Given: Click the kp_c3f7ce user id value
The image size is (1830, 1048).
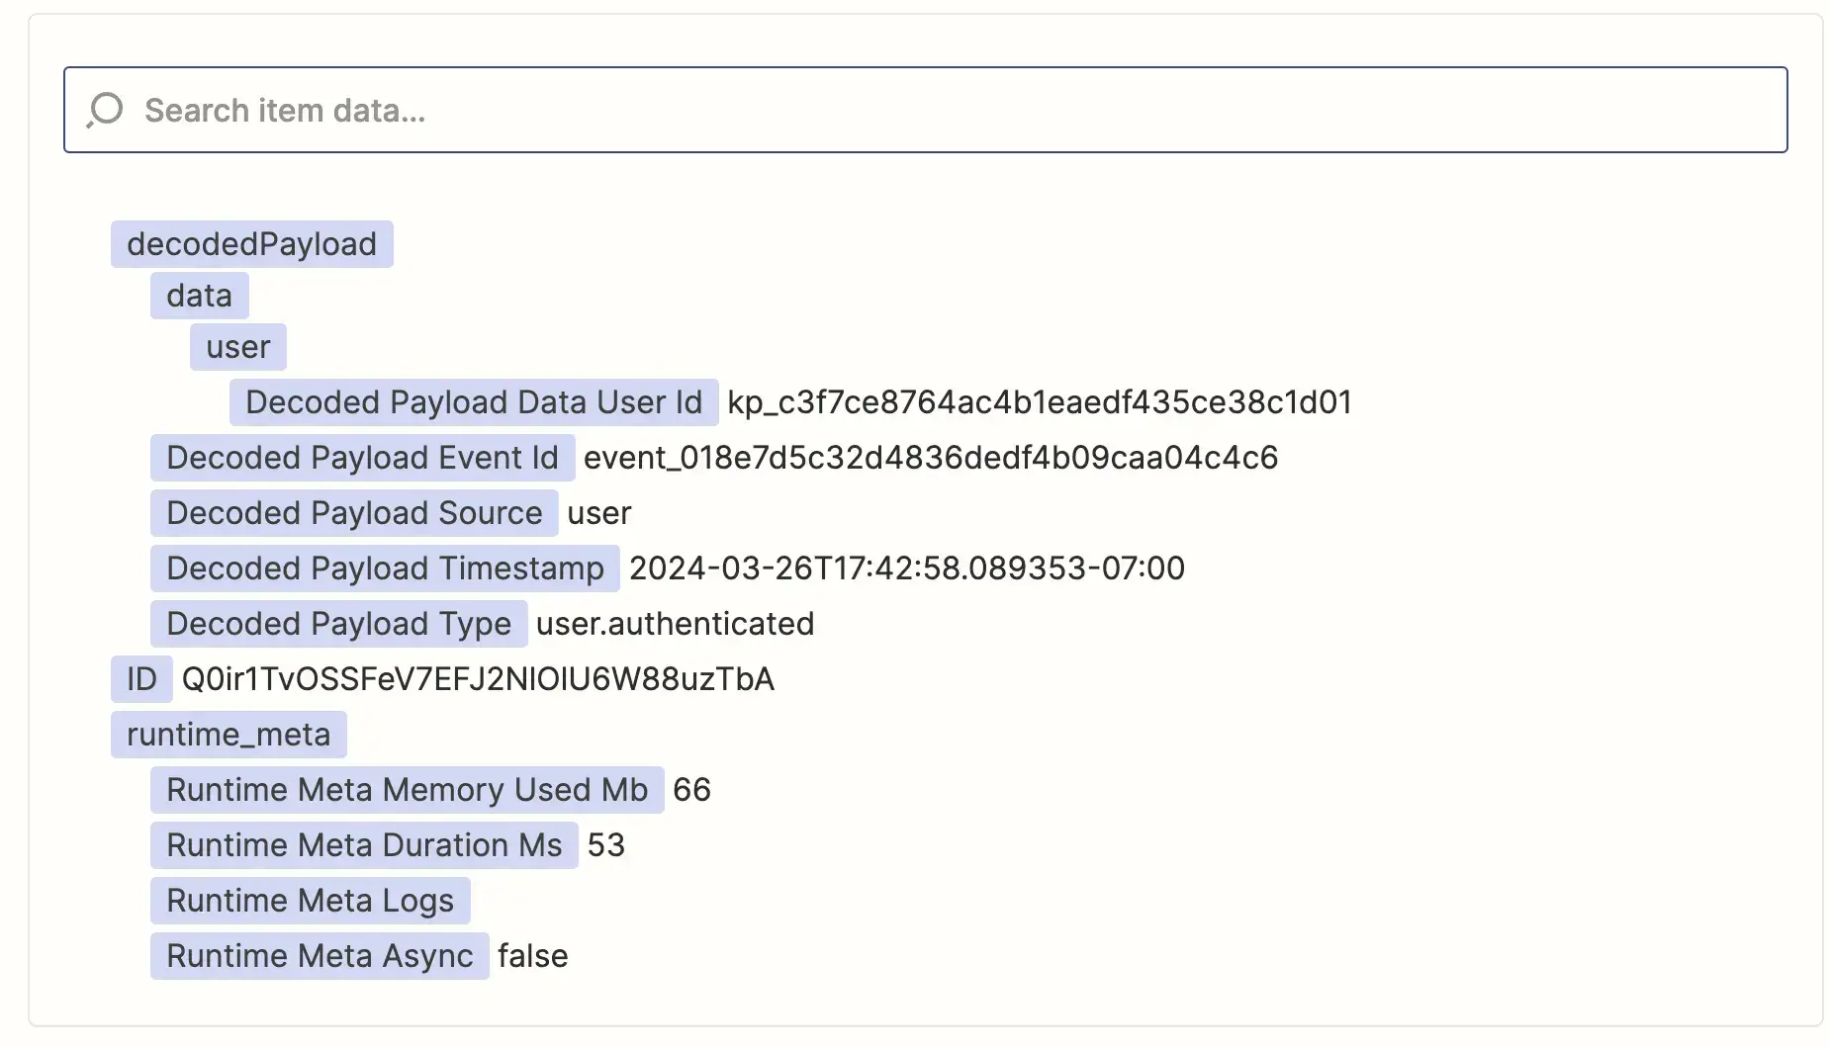Looking at the screenshot, I should pyautogui.click(x=1039, y=402).
